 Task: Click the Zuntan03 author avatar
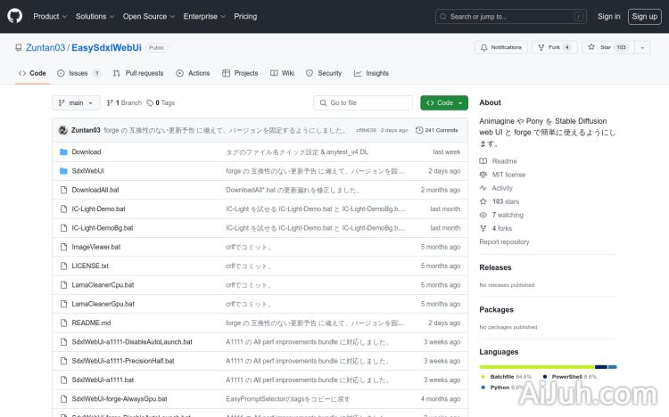click(62, 130)
